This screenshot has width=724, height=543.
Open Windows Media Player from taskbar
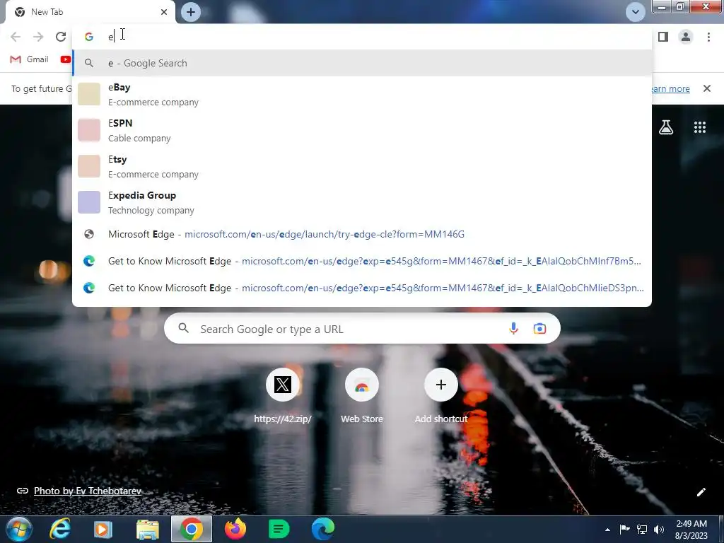tap(103, 529)
